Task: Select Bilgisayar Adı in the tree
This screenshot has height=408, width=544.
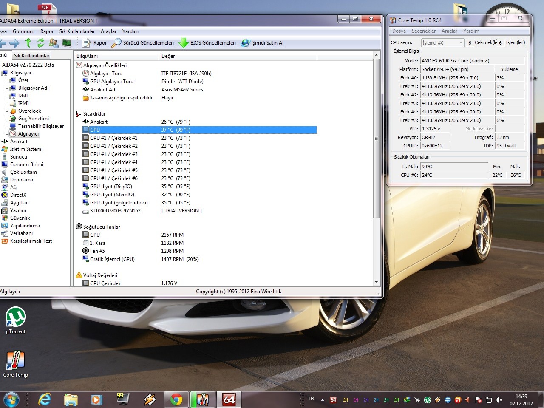Action: click(x=33, y=88)
